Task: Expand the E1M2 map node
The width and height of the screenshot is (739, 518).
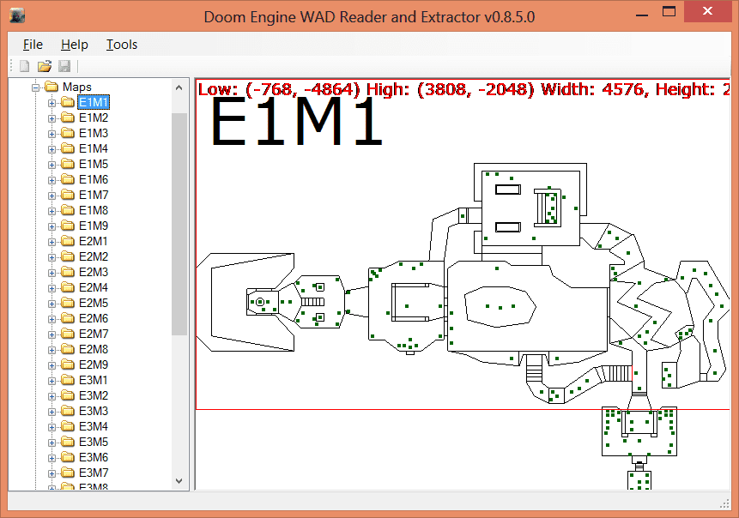Action: (x=51, y=118)
